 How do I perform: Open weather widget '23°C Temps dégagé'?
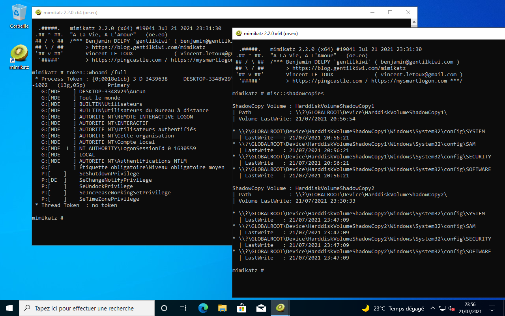[393, 308]
